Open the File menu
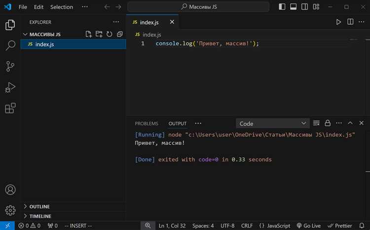The image size is (370, 230). [x=23, y=7]
